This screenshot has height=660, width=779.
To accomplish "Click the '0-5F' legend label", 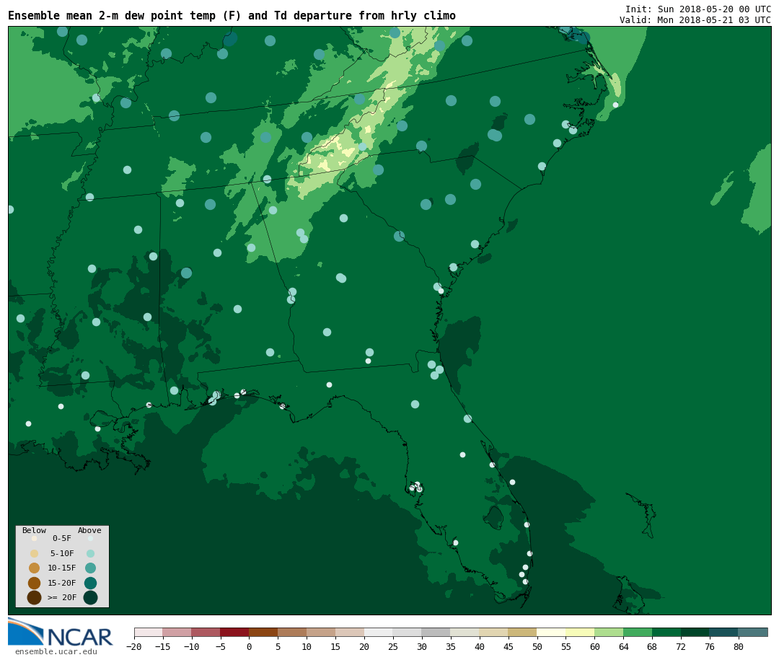I will tap(62, 538).
